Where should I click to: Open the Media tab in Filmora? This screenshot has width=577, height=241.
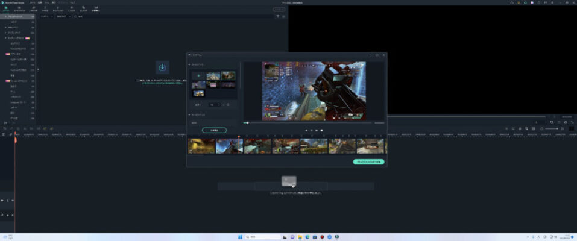[x=6, y=9]
